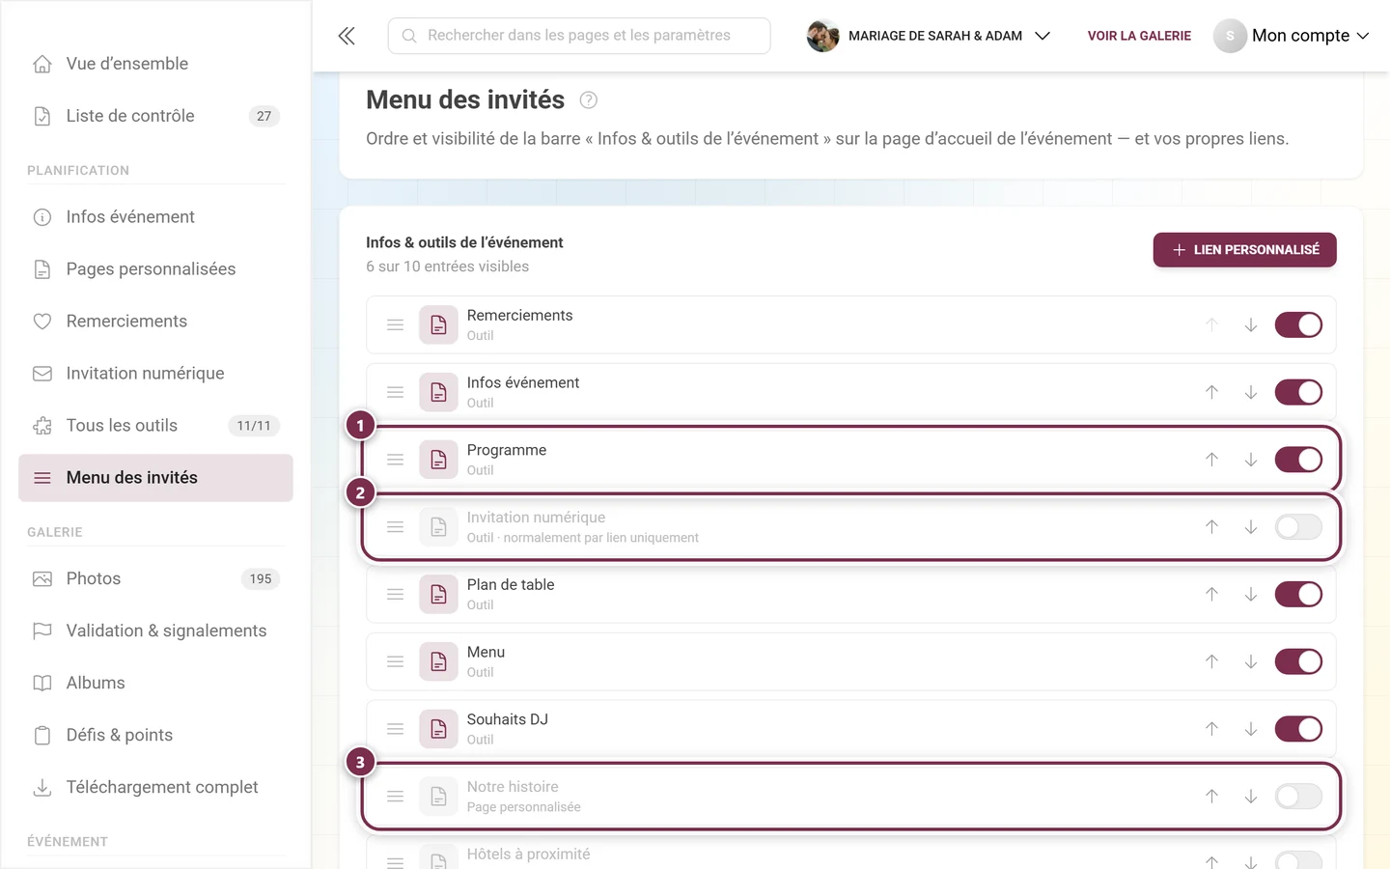Image resolution: width=1390 pixels, height=869 pixels.
Task: Click the drag handle of Menu row
Action: (x=395, y=661)
